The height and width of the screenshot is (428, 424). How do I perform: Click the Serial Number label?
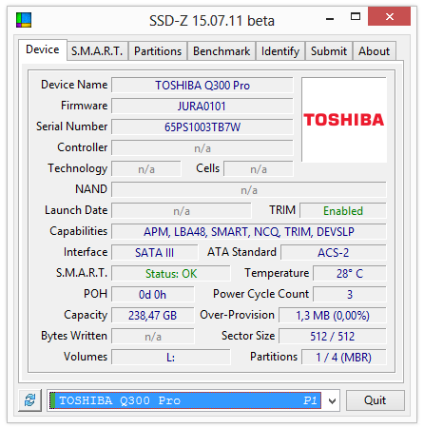[x=72, y=126]
